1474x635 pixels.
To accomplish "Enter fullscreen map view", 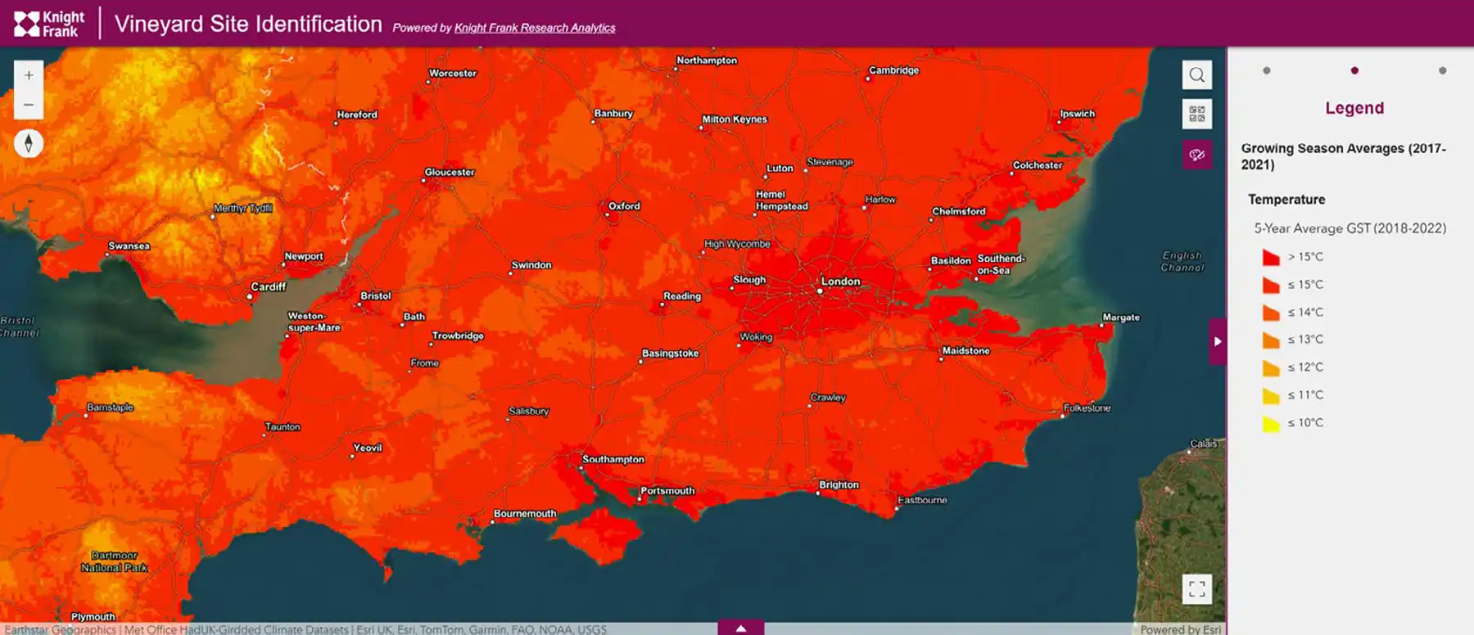I will point(1197,588).
